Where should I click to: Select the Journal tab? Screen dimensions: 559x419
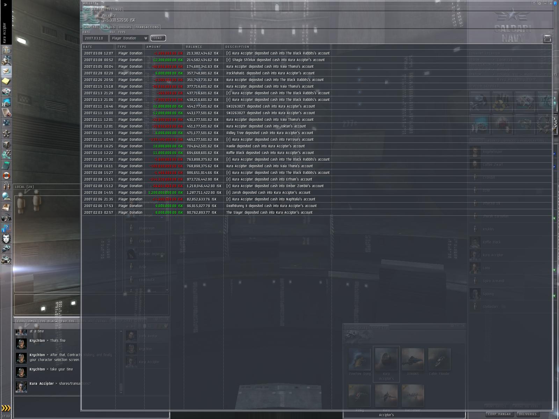[x=92, y=27]
